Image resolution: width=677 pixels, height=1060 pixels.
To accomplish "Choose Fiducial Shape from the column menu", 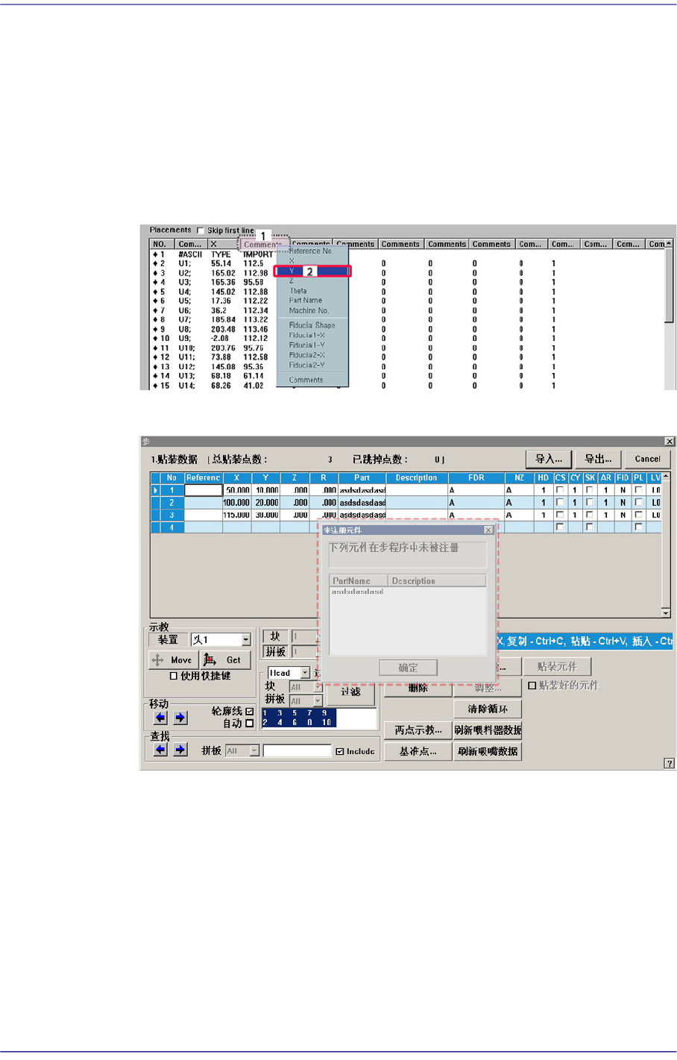I will 312,325.
